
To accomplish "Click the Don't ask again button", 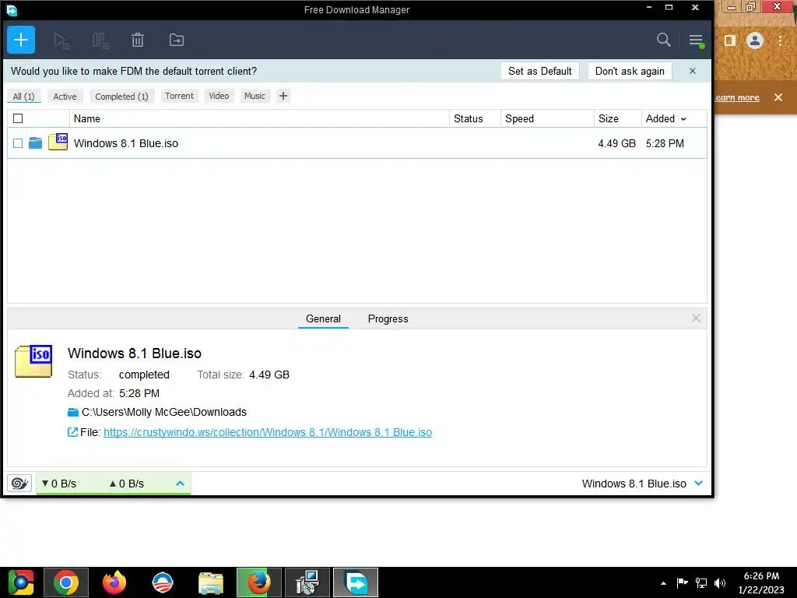I will click(630, 71).
